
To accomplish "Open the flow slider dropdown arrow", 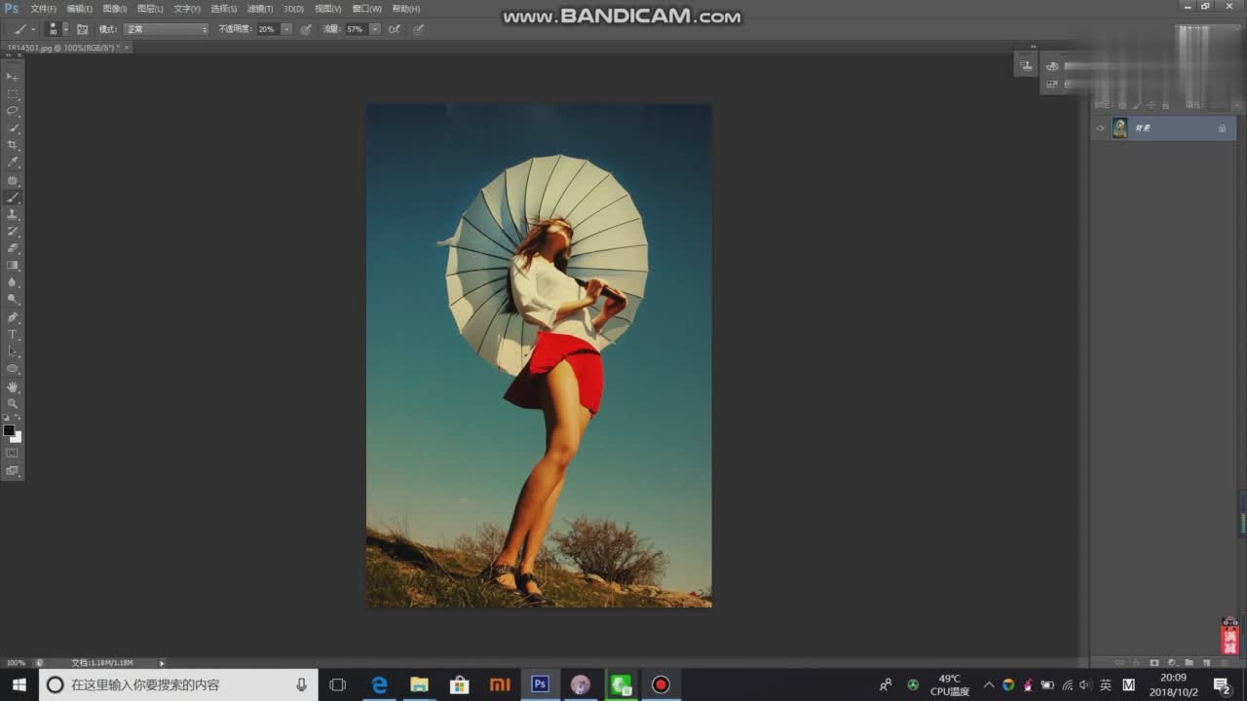I will [x=375, y=29].
